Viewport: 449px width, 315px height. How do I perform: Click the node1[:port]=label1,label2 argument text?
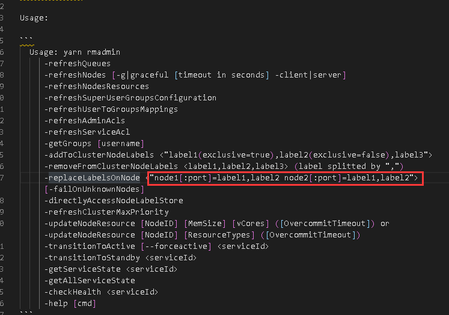coord(217,178)
